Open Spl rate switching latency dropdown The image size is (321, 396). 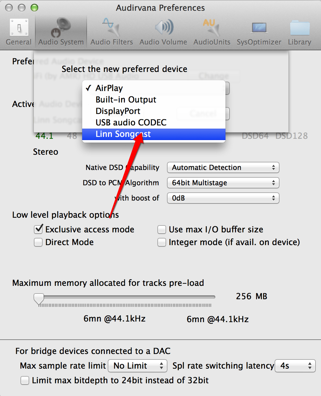295,366
